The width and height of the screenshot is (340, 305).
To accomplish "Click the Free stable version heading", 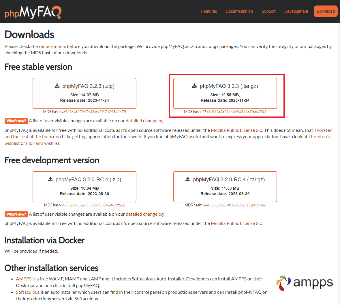I will pos(38,67).
